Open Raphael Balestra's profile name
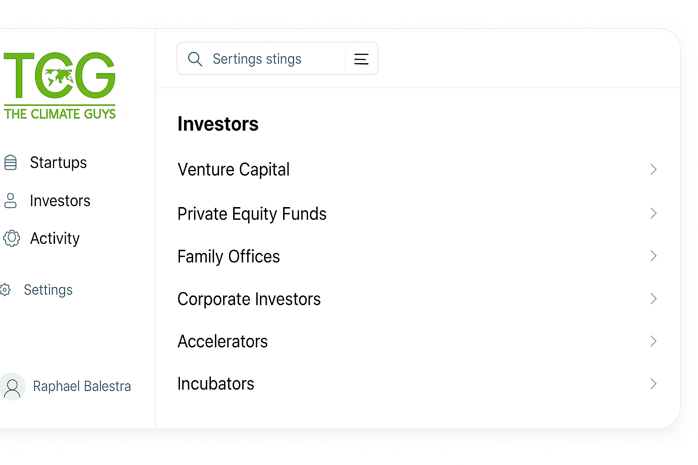Image resolution: width=698 pixels, height=465 pixels. 82,386
